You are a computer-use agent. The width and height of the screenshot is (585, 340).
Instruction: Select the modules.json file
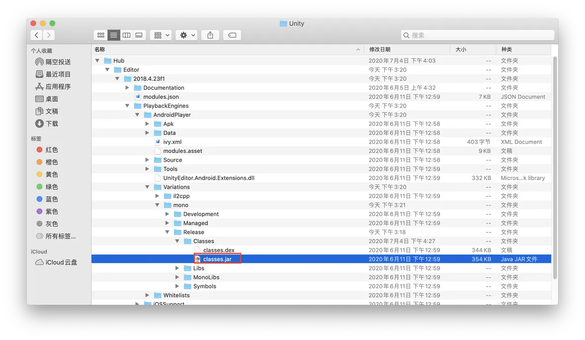(321, 97)
